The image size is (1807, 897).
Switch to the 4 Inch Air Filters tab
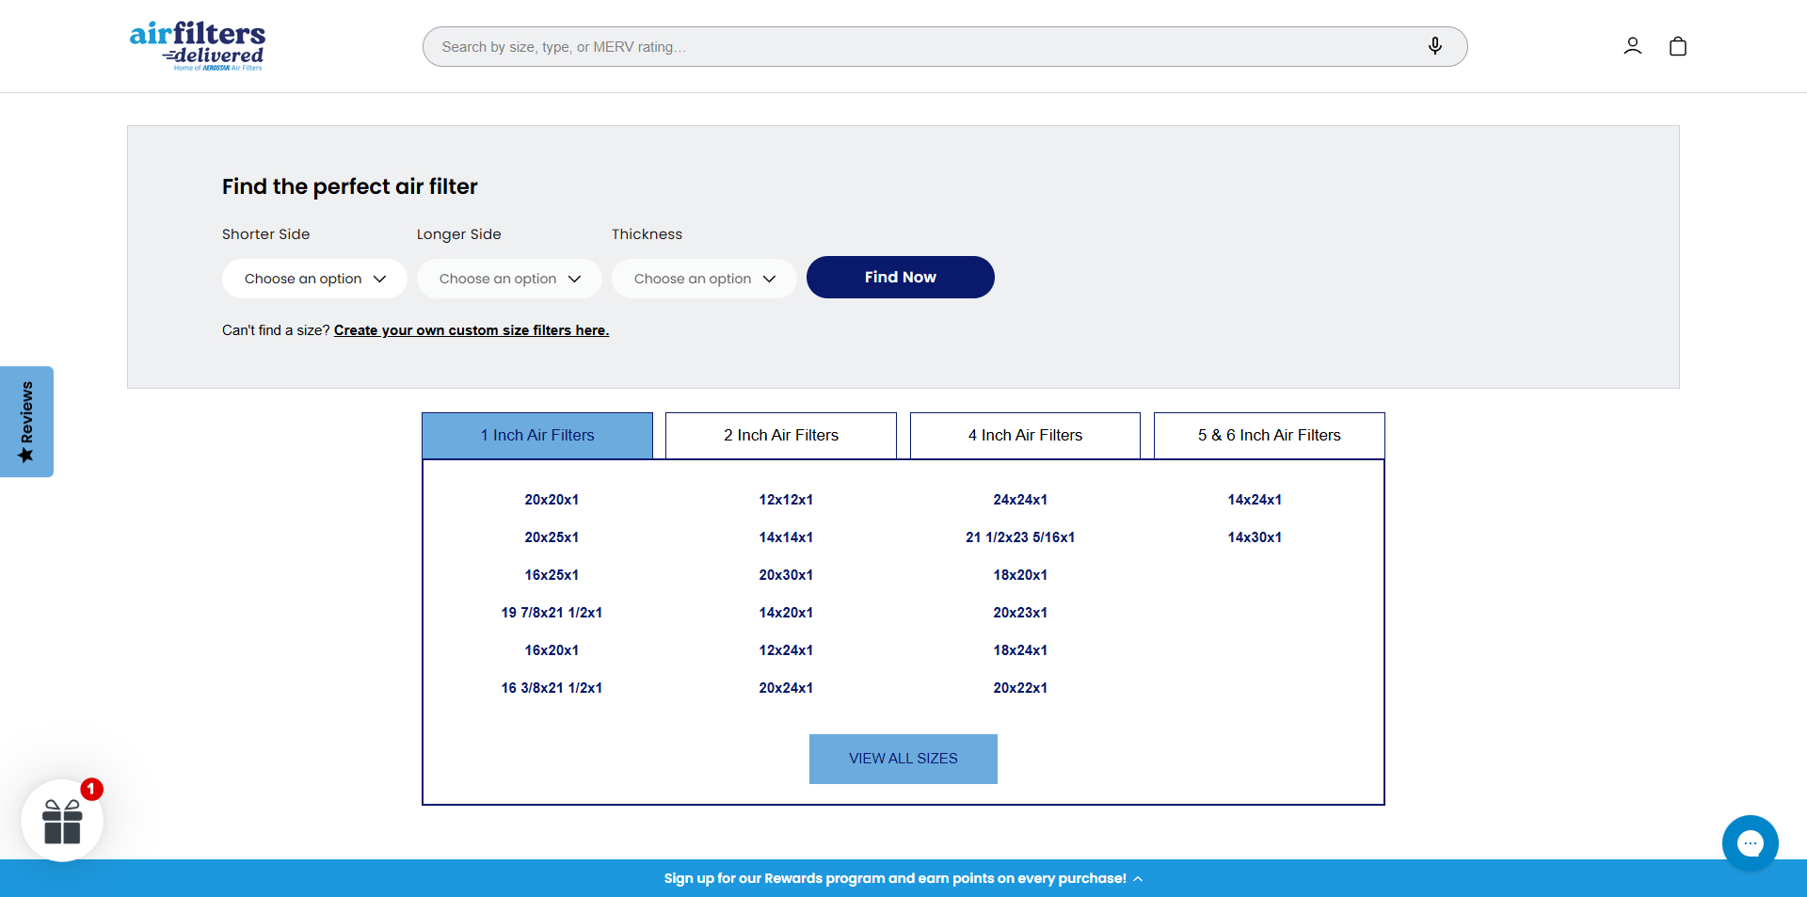tap(1025, 436)
